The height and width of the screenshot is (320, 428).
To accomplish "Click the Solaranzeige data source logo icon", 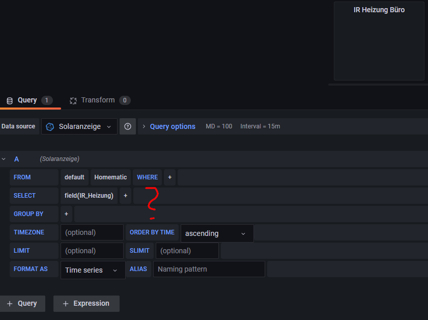I will (50, 126).
